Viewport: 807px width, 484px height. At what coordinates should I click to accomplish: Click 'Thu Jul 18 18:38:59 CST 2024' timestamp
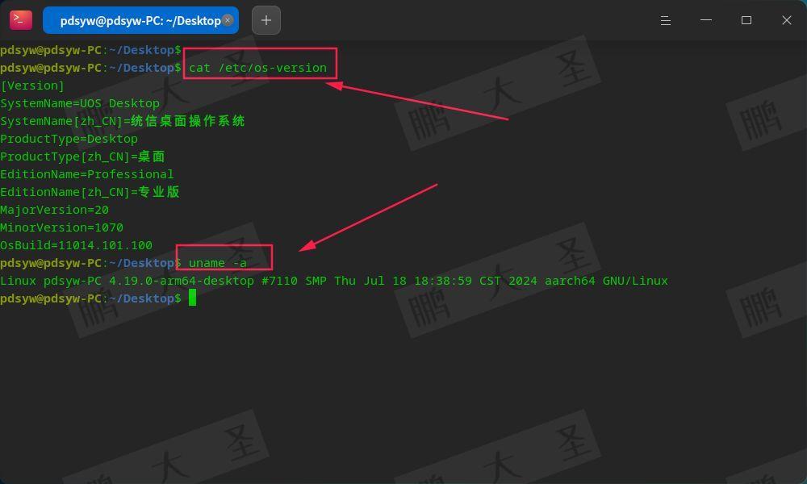tap(436, 281)
